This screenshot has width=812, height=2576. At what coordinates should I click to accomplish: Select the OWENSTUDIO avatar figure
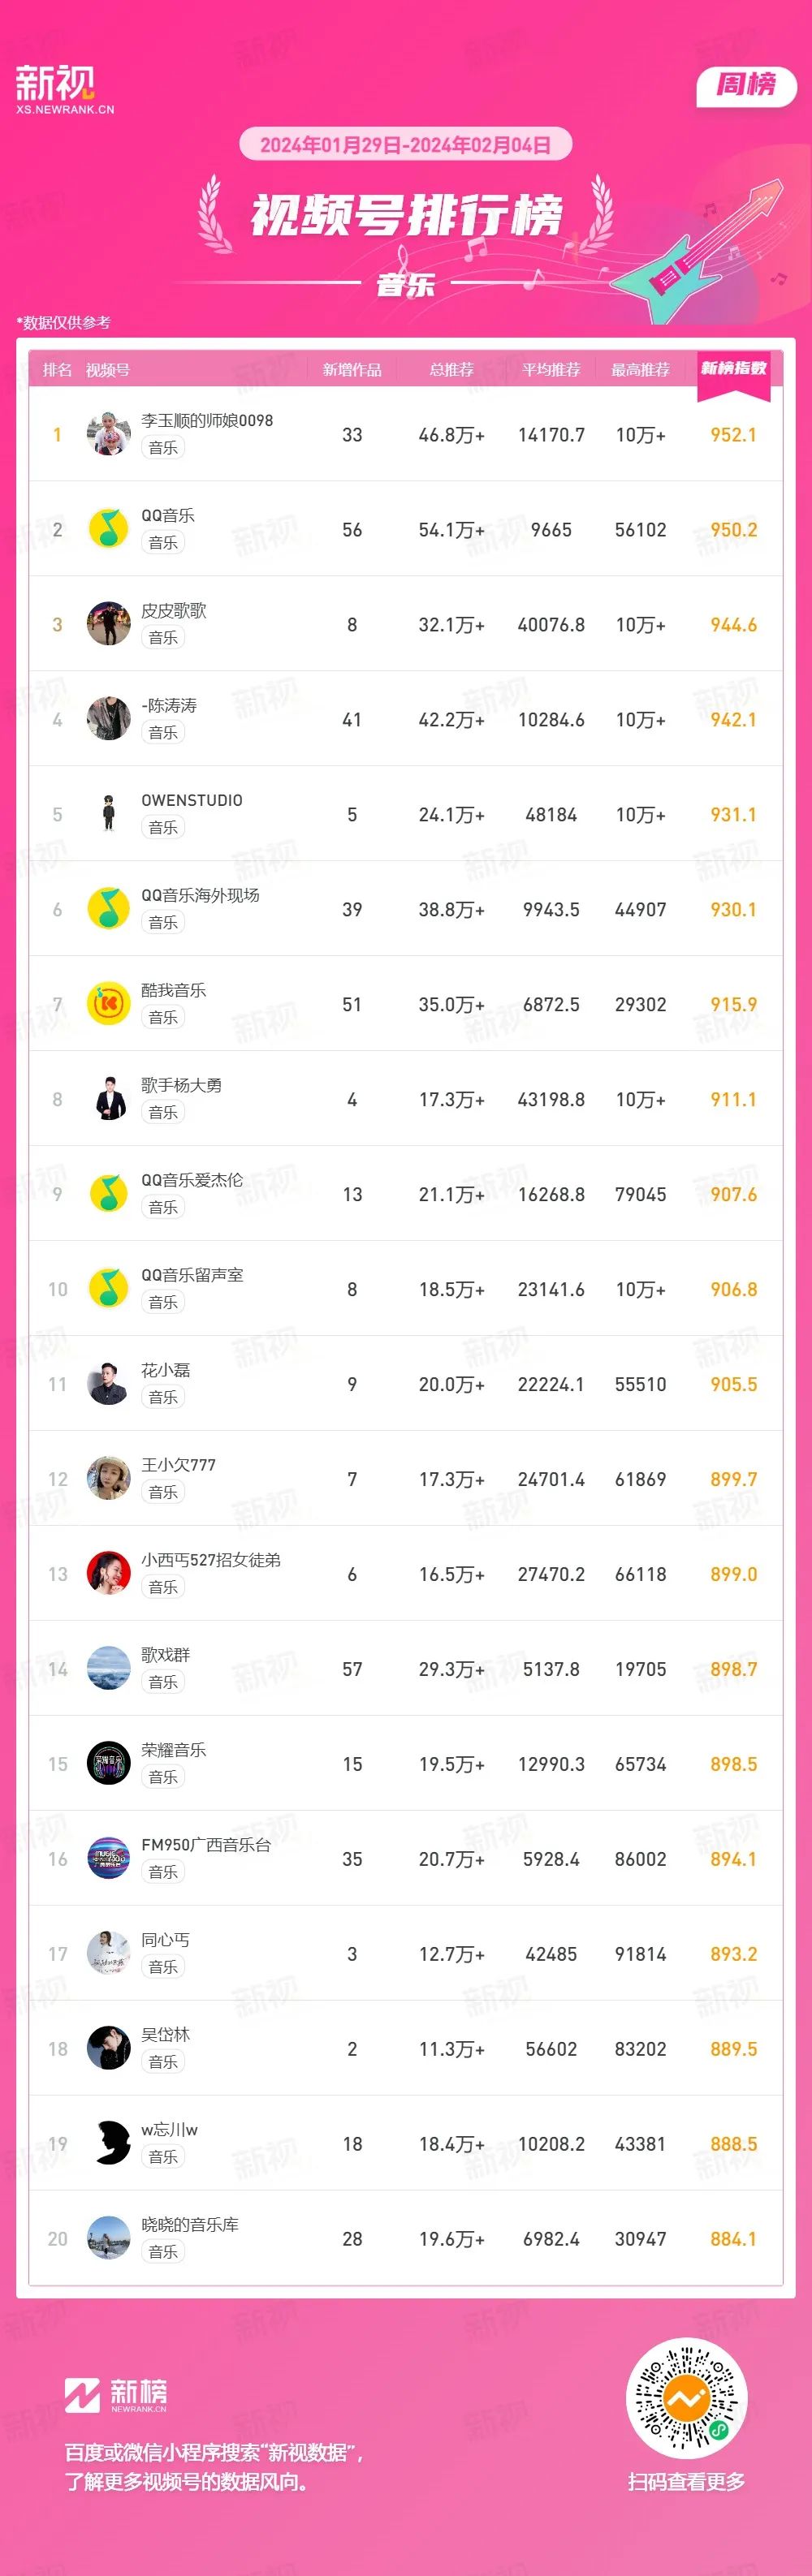109,814
